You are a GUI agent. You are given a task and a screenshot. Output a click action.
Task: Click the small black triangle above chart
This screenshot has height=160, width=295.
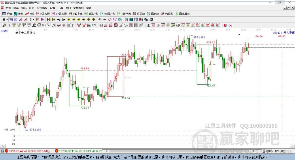[x=239, y=35]
